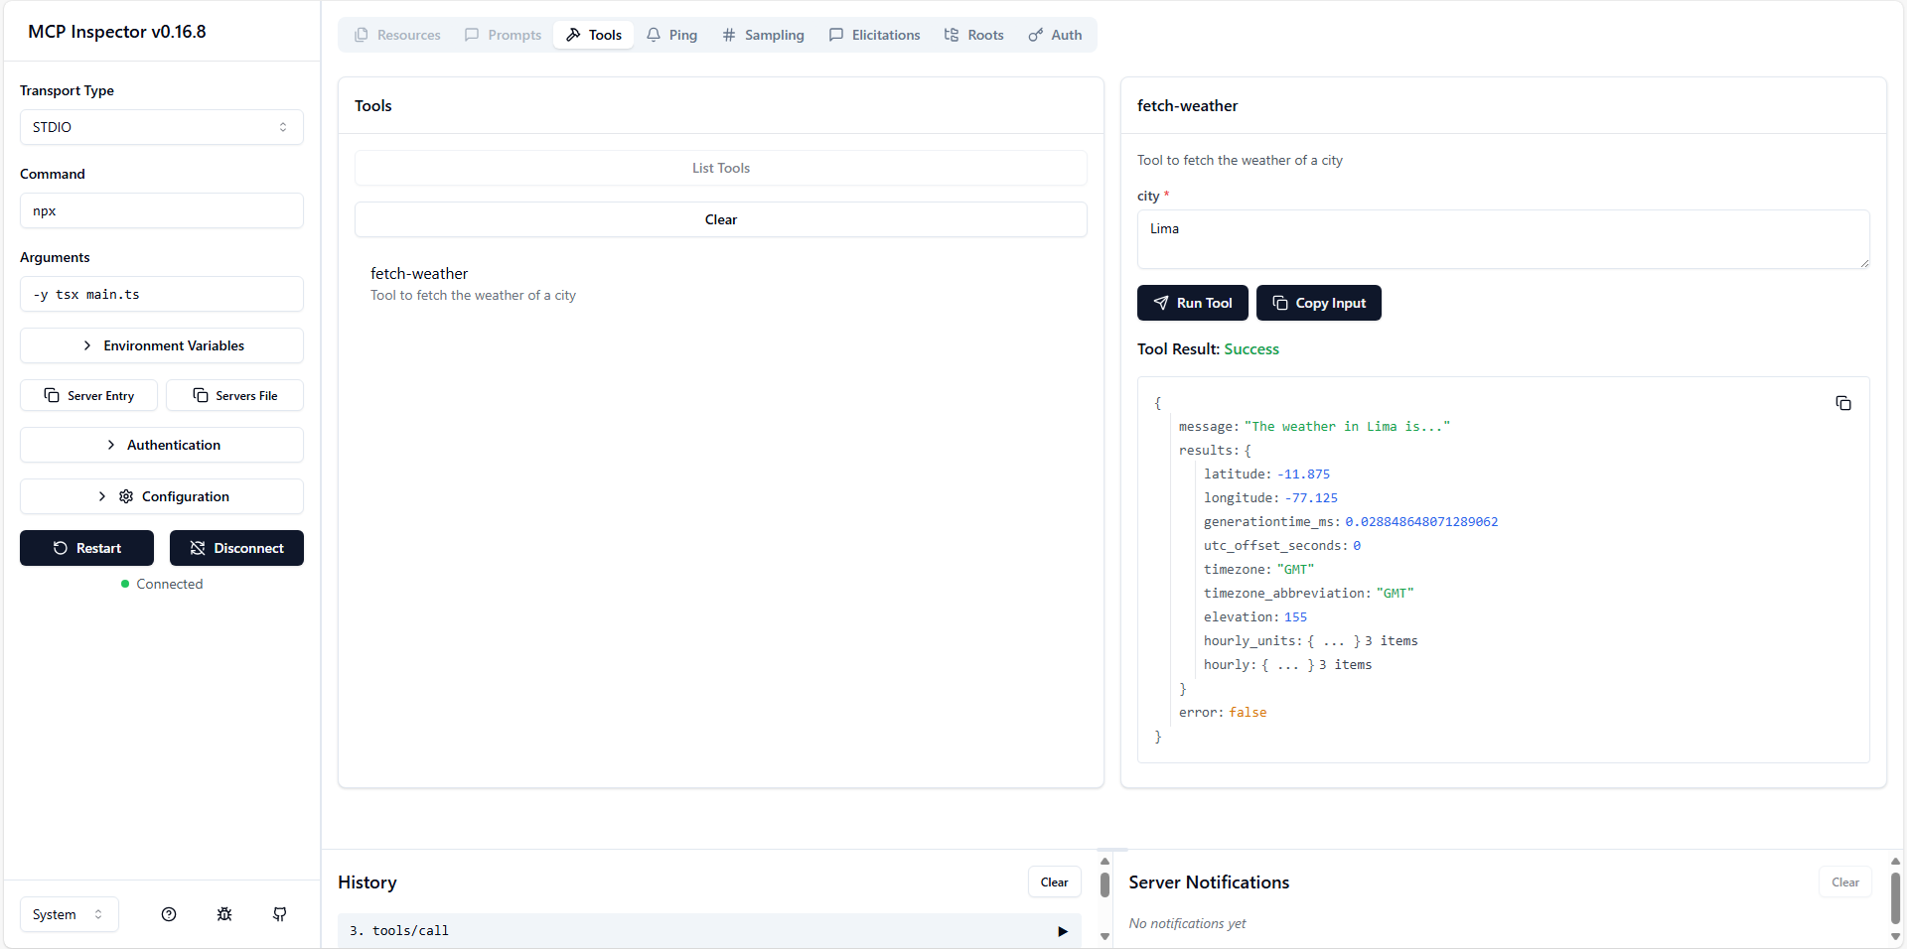Open the Auth tab

click(x=1055, y=35)
